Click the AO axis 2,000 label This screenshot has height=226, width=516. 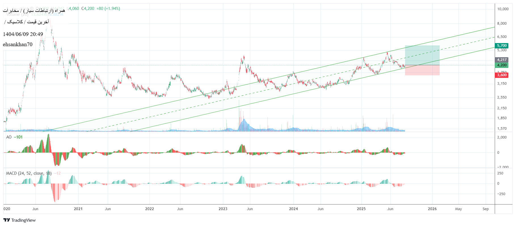click(502, 137)
